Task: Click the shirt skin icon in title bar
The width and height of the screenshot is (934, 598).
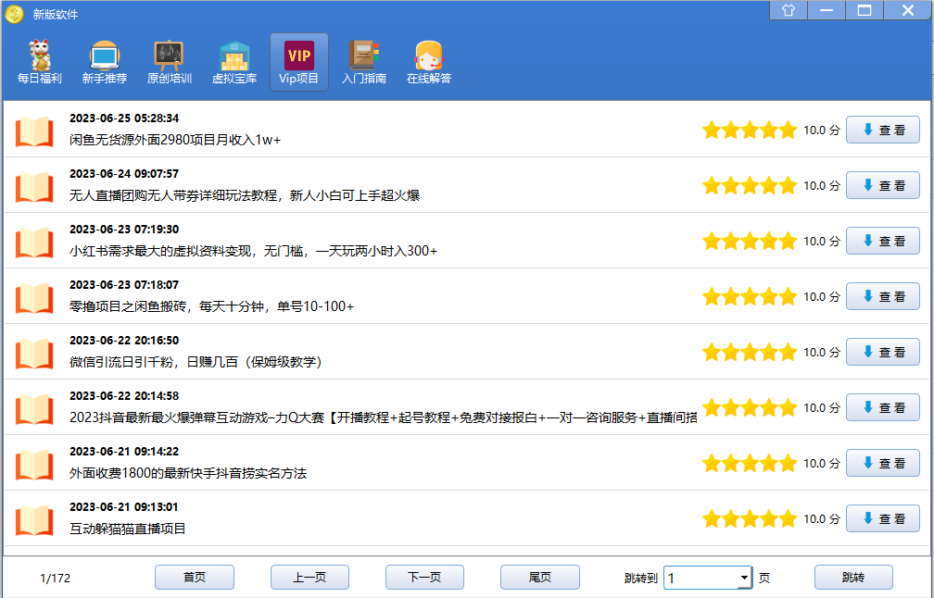Action: coord(789,10)
